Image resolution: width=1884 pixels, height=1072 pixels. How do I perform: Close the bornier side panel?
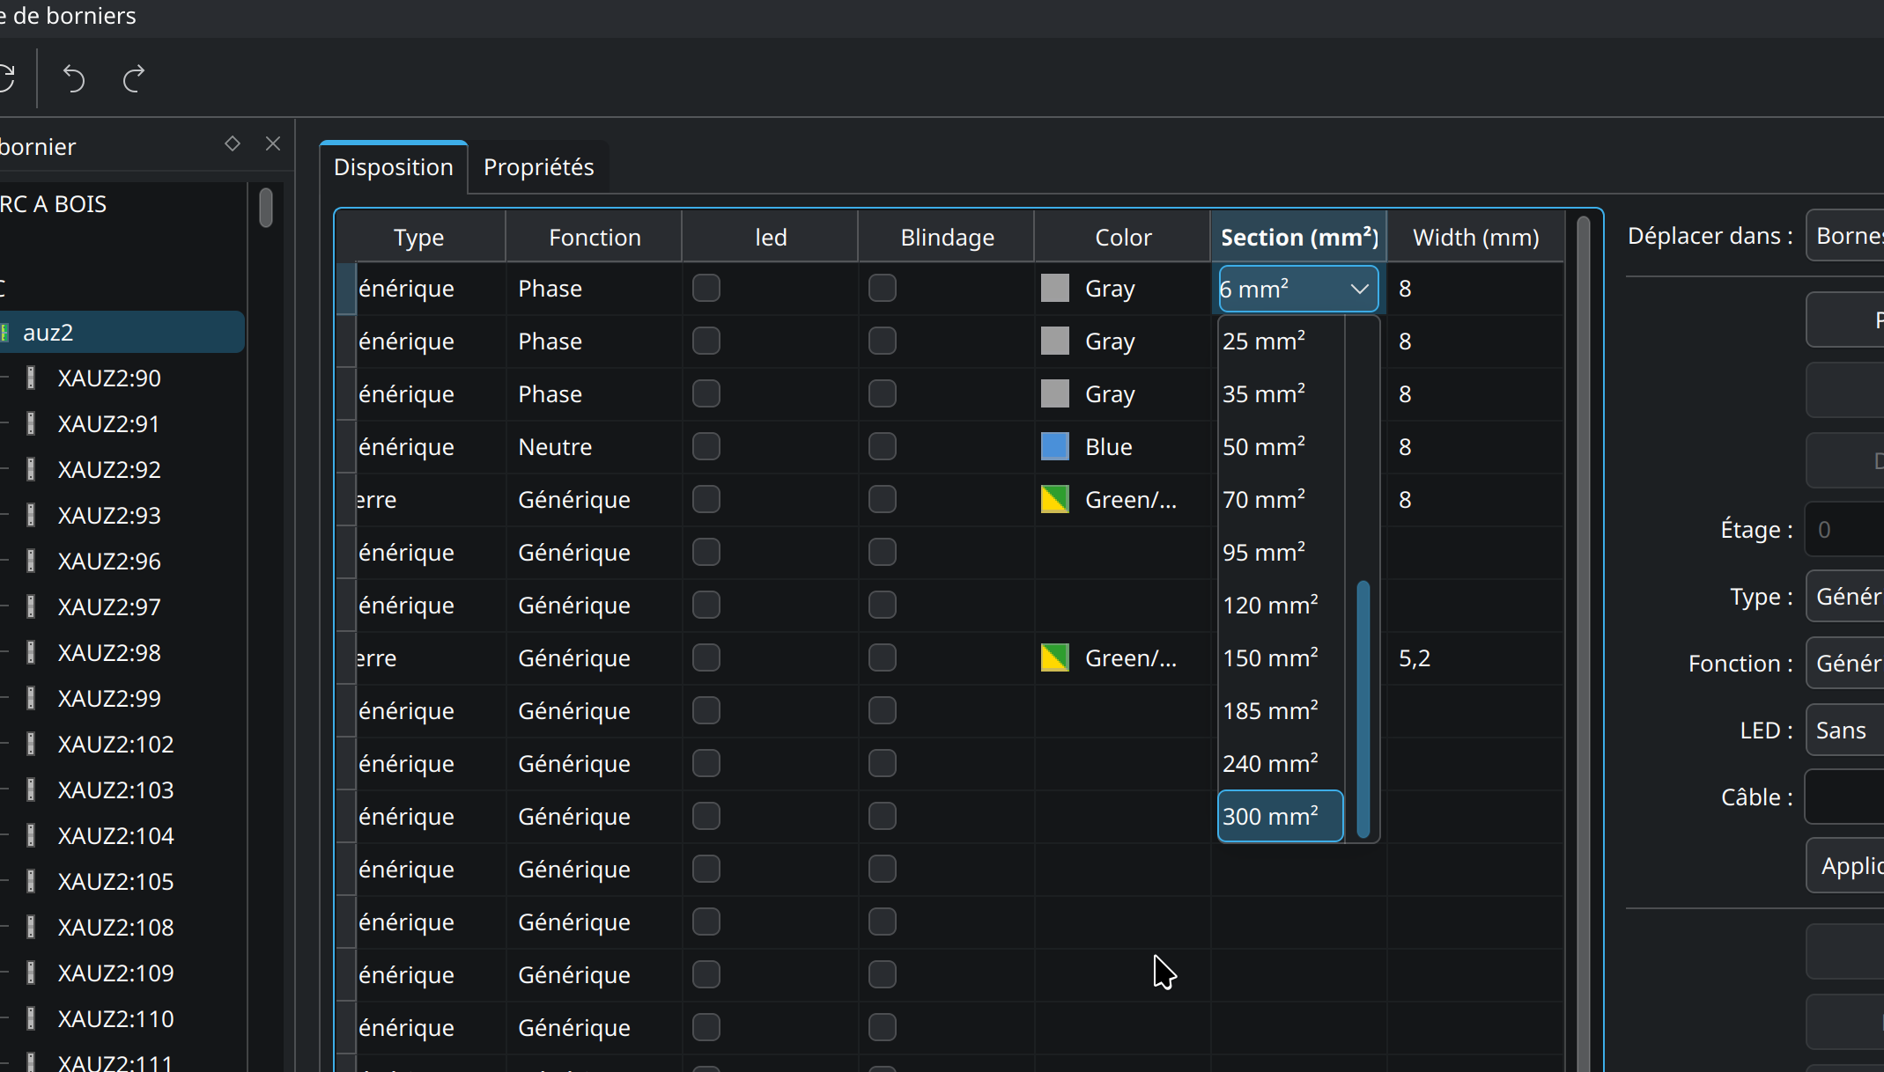tap(273, 143)
